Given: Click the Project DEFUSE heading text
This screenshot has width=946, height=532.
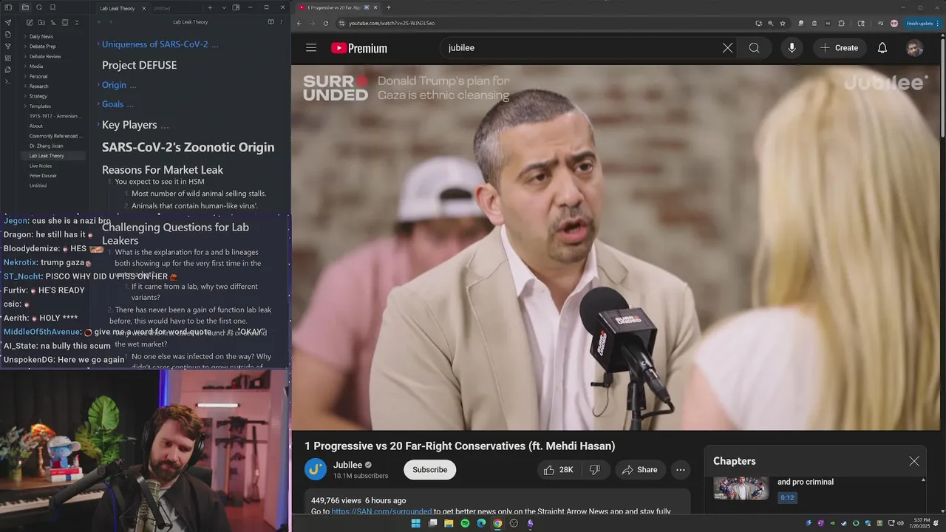Looking at the screenshot, I should [139, 65].
